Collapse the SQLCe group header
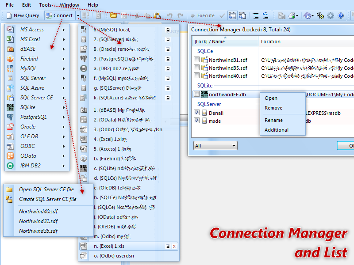354x265 pixels. click(x=205, y=51)
